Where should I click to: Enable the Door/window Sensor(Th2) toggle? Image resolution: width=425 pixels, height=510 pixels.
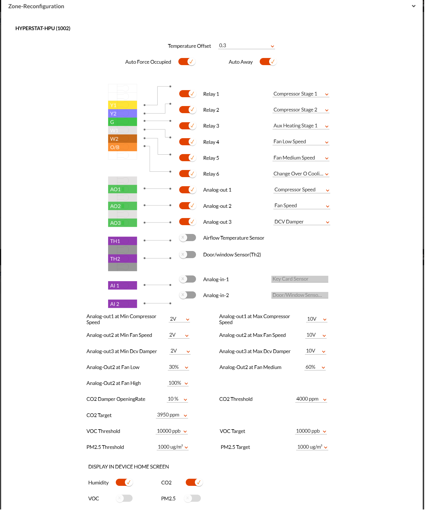tap(187, 254)
